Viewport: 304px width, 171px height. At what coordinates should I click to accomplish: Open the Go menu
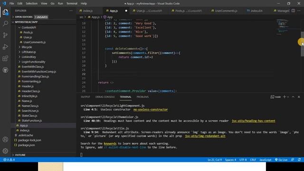[x=52, y=3]
